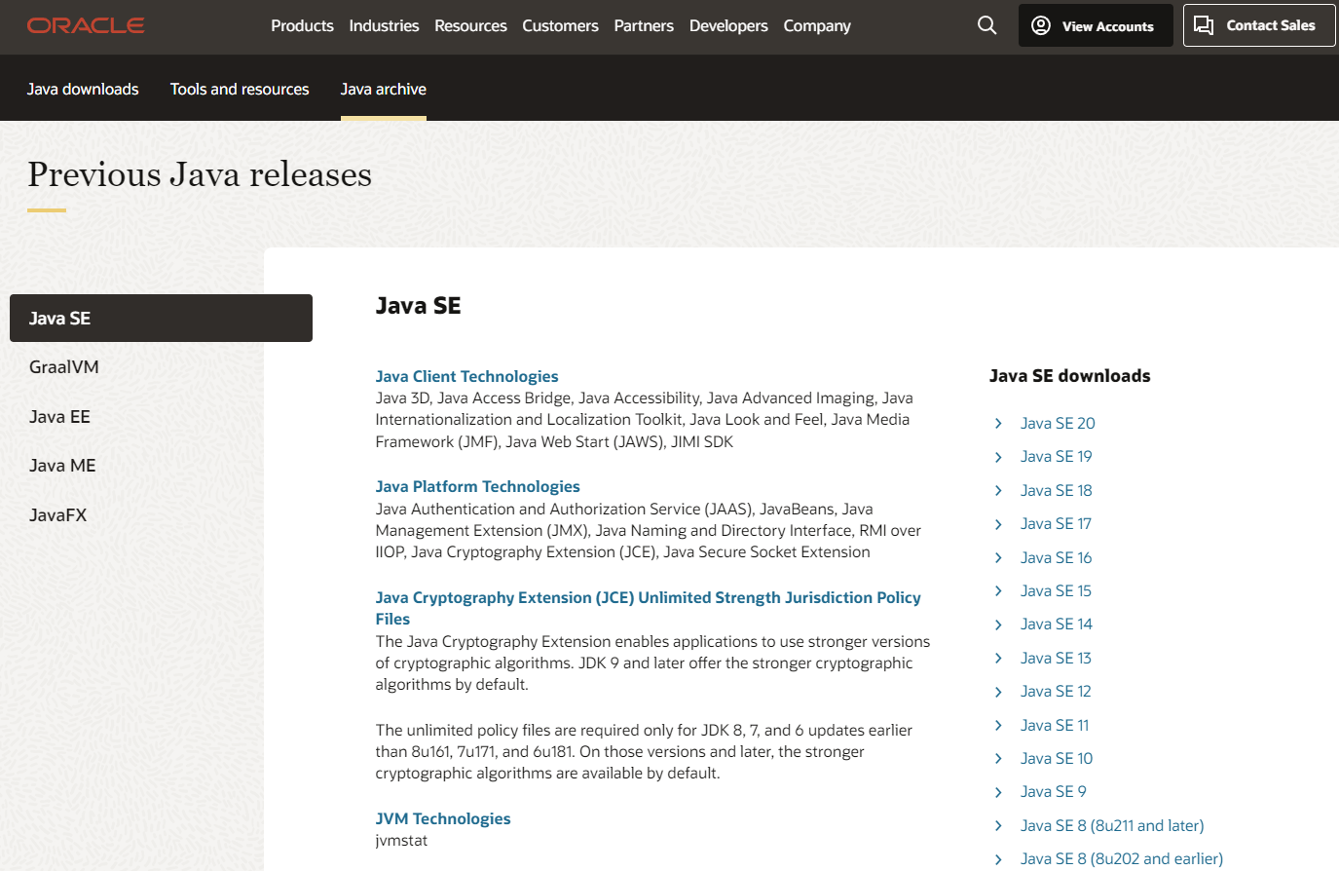The width and height of the screenshot is (1339, 871).
Task: Open the Customers menu
Action: (560, 25)
